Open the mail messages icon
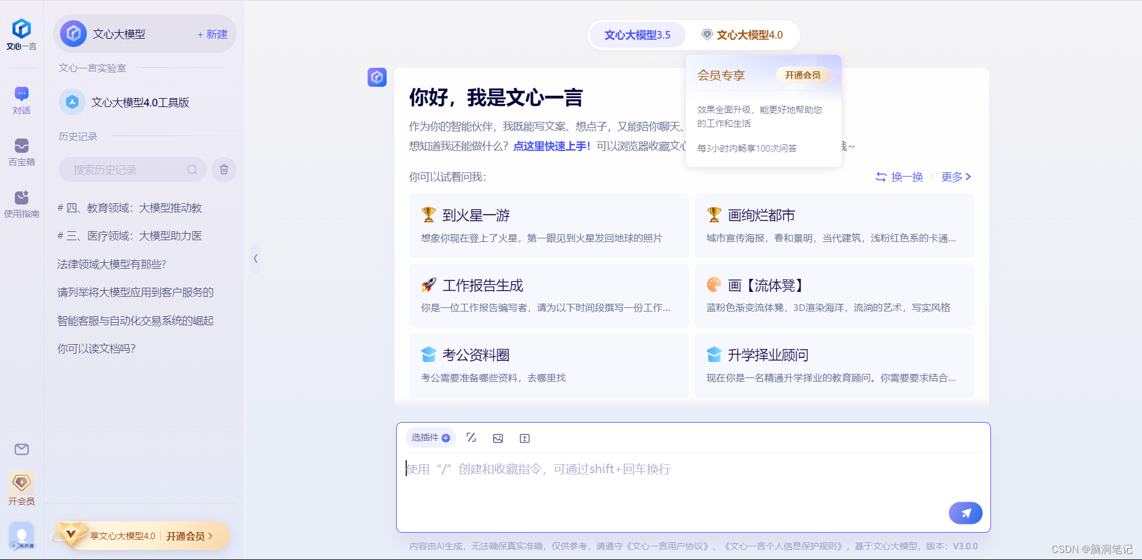1142x560 pixels. (21, 449)
